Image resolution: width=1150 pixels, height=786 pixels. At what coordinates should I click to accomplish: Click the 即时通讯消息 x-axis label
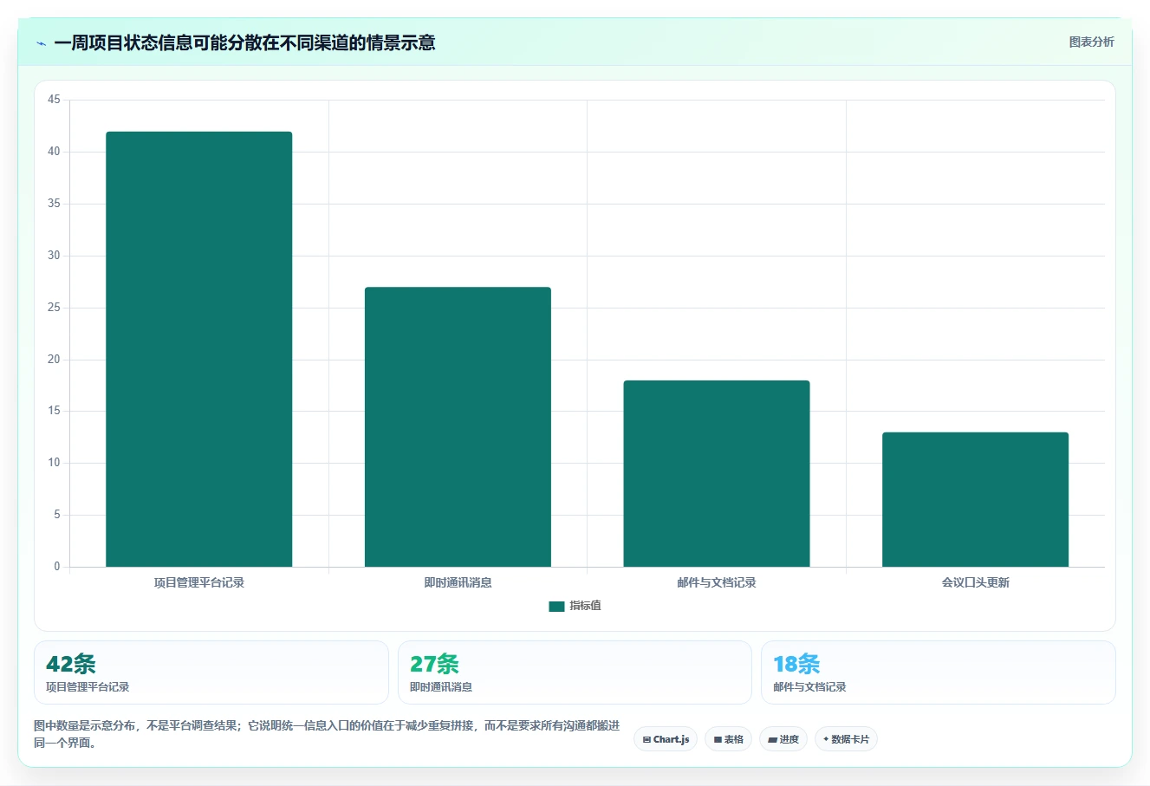(x=458, y=582)
